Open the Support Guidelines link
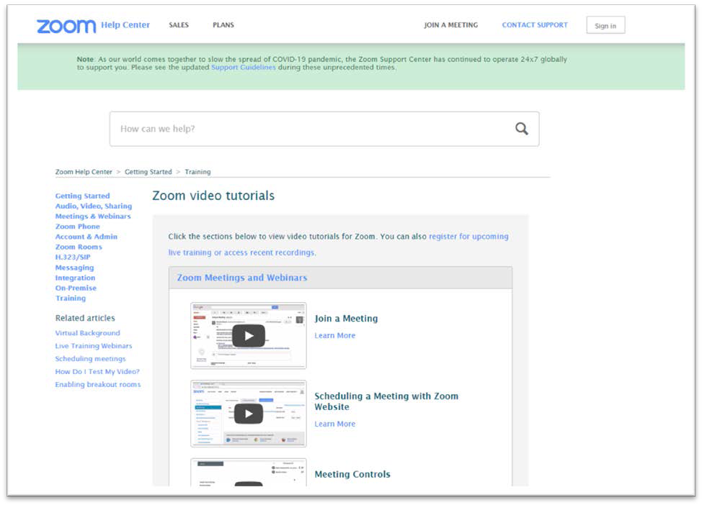The image size is (702, 505). tap(244, 68)
